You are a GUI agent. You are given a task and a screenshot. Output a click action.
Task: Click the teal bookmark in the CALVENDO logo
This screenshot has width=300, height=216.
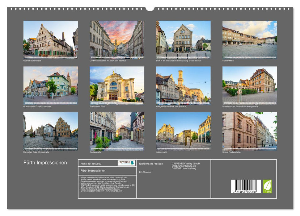tap(132, 164)
